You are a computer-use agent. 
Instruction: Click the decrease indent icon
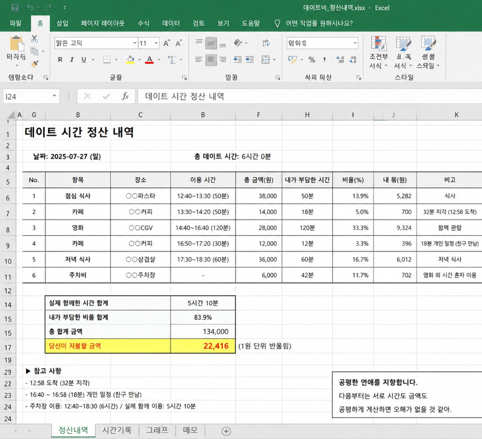238,60
